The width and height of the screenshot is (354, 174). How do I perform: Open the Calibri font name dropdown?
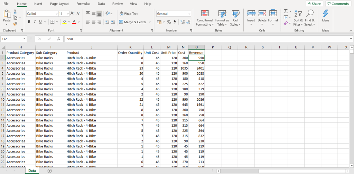[x=57, y=14]
